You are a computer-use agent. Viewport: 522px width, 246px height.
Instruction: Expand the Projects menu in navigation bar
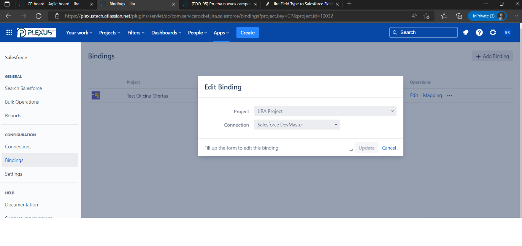(110, 33)
